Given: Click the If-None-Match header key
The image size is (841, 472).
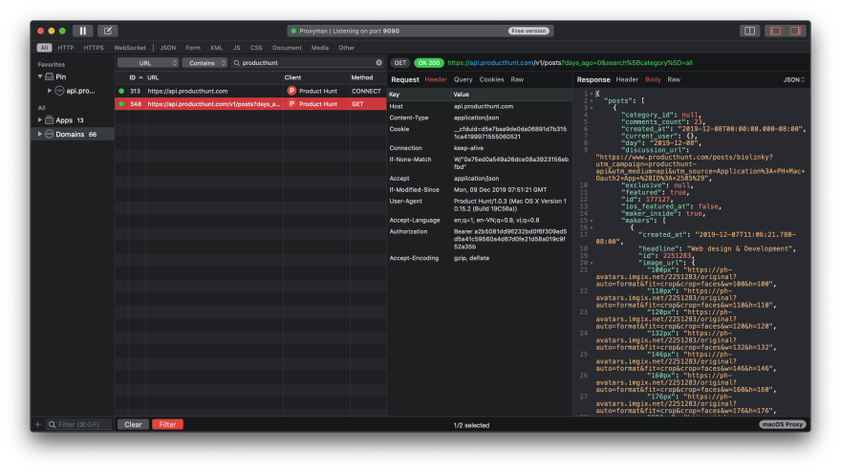Looking at the screenshot, I should click(410, 160).
